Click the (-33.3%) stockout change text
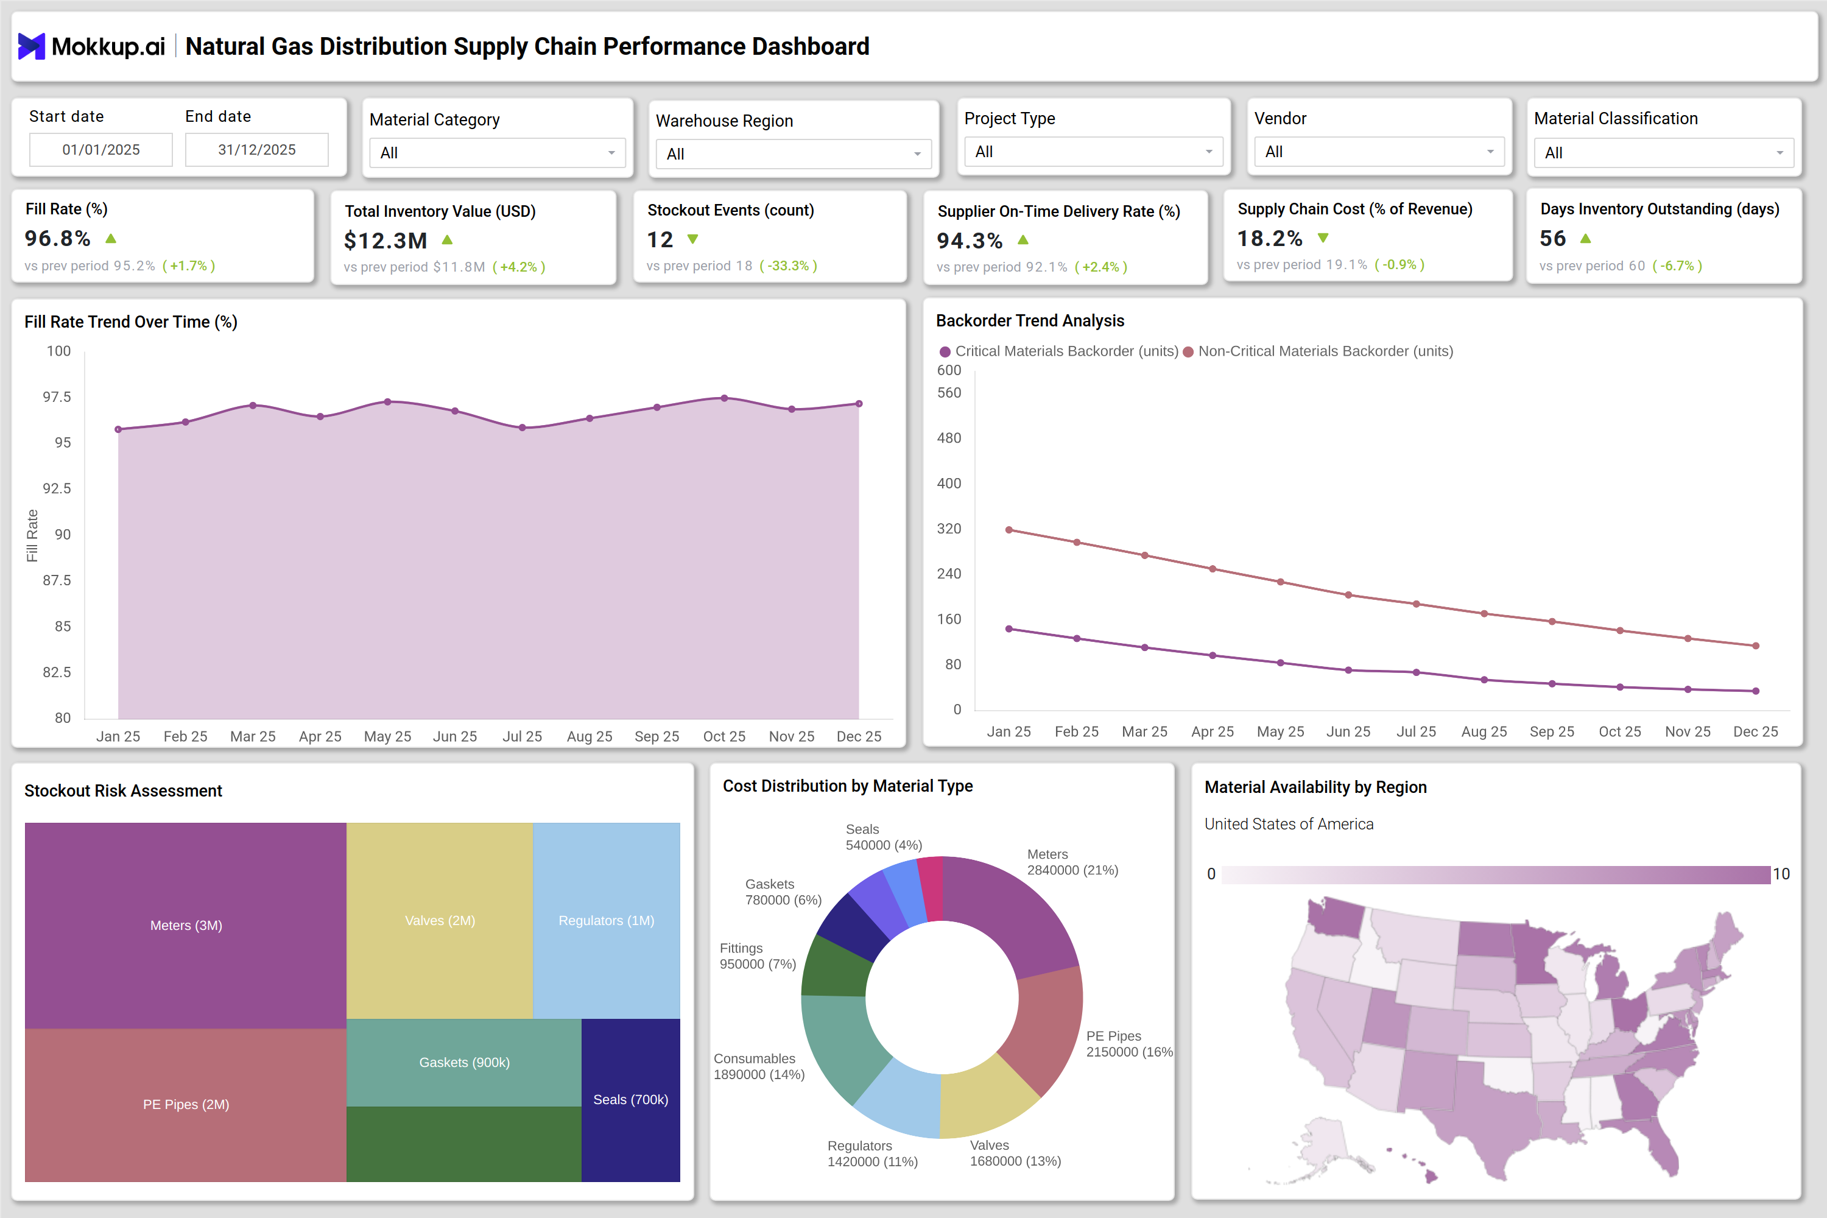Viewport: 1827px width, 1218px height. point(789,266)
